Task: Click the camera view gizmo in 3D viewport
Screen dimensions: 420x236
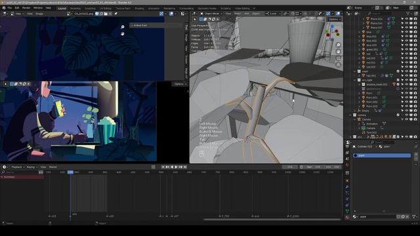Action: tap(339, 58)
